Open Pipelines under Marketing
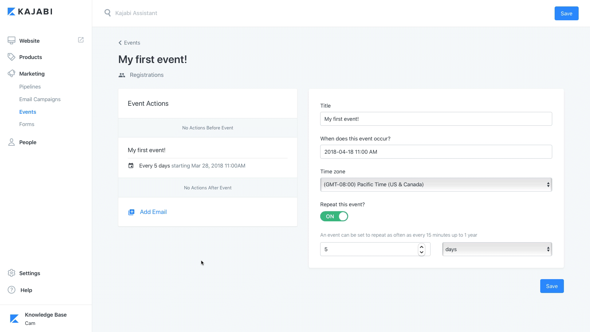590x332 pixels. (x=30, y=87)
